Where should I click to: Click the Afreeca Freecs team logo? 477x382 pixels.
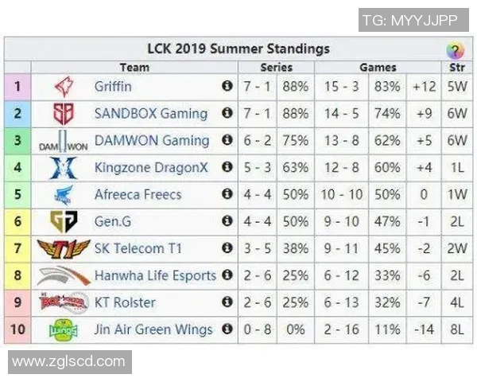(63, 195)
